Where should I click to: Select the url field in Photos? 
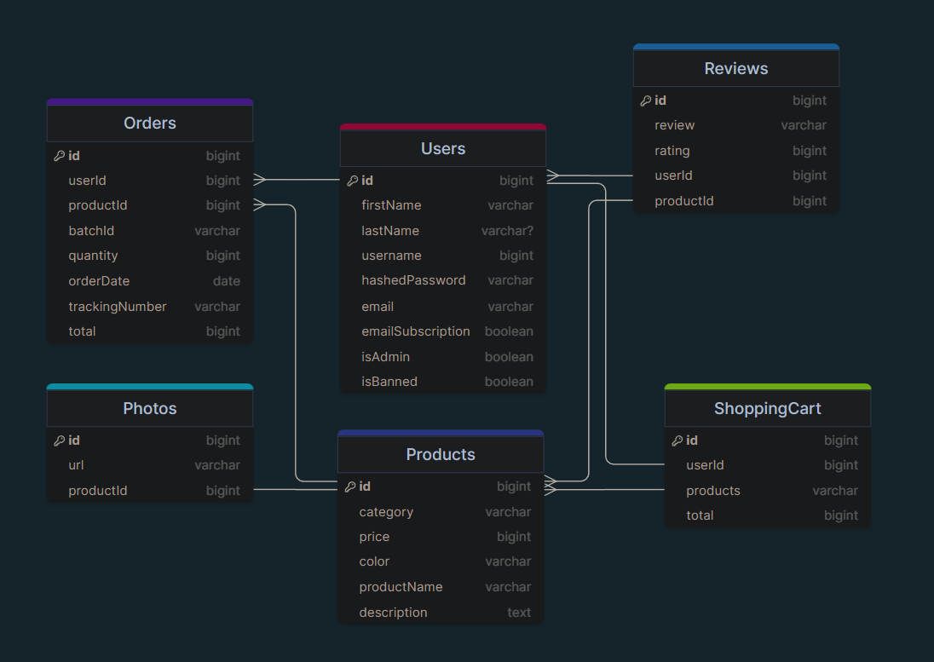click(x=150, y=465)
